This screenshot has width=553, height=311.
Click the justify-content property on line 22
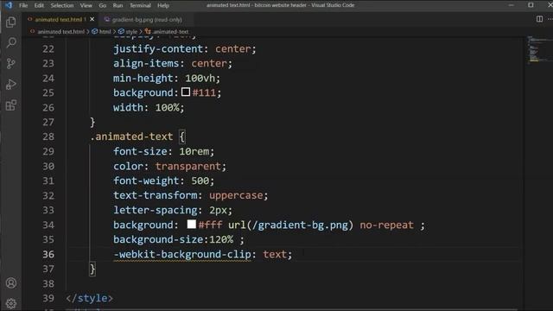click(158, 48)
